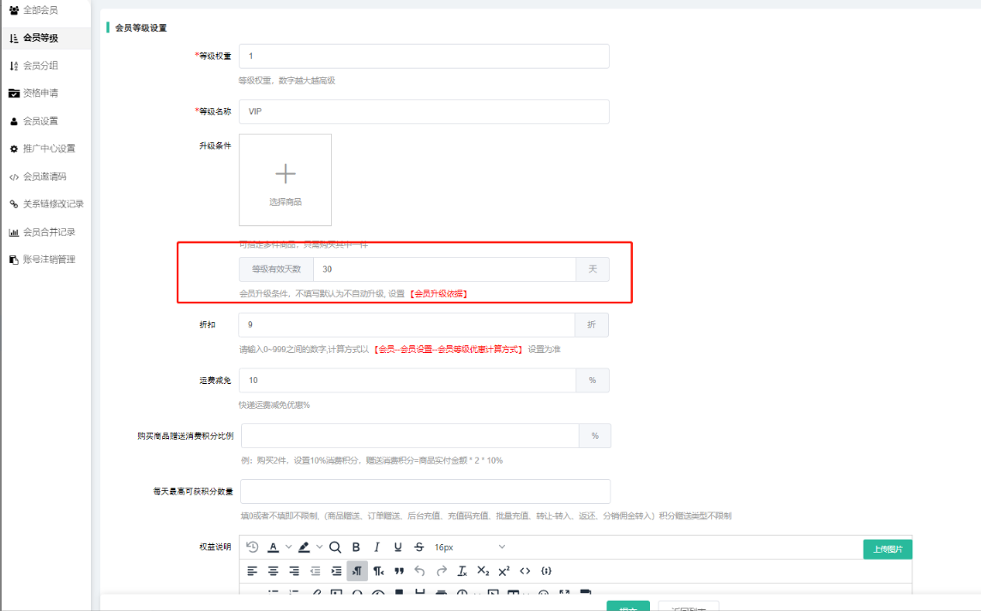Click the bold formatting icon
981x611 pixels.
pyautogui.click(x=356, y=547)
